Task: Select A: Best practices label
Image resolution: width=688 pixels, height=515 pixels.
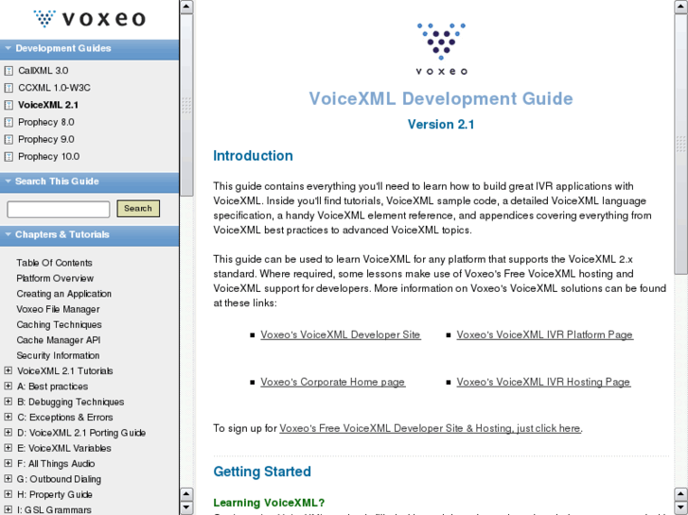Action: (53, 386)
